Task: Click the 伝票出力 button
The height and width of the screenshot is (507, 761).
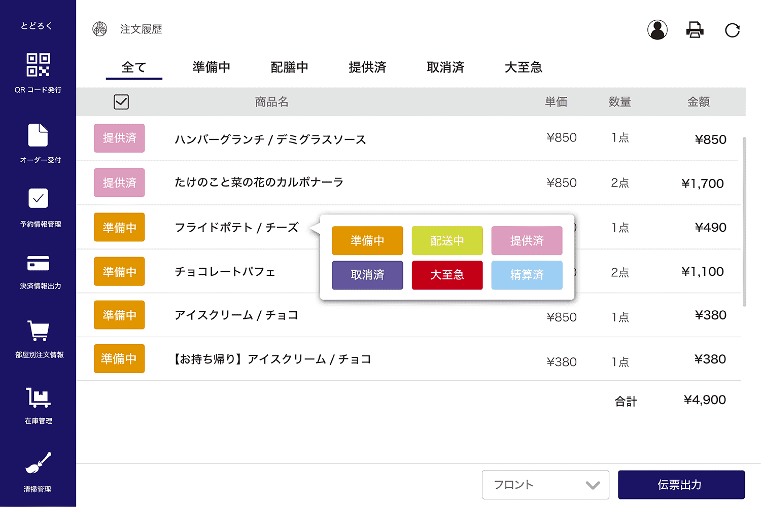Action: tap(681, 485)
